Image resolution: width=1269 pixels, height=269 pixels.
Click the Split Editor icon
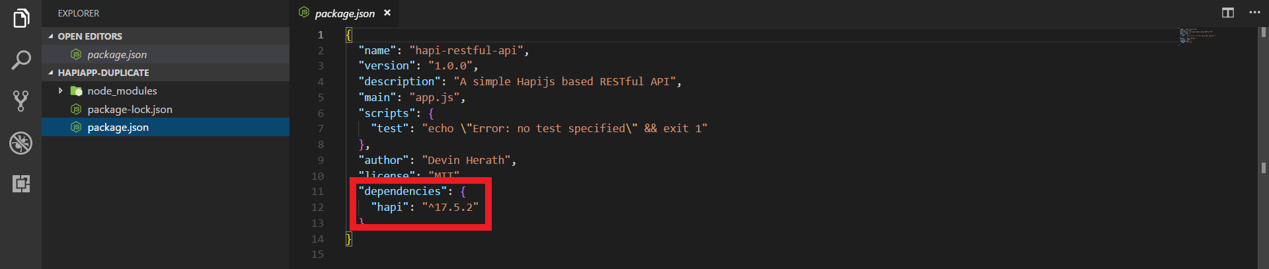(x=1228, y=13)
